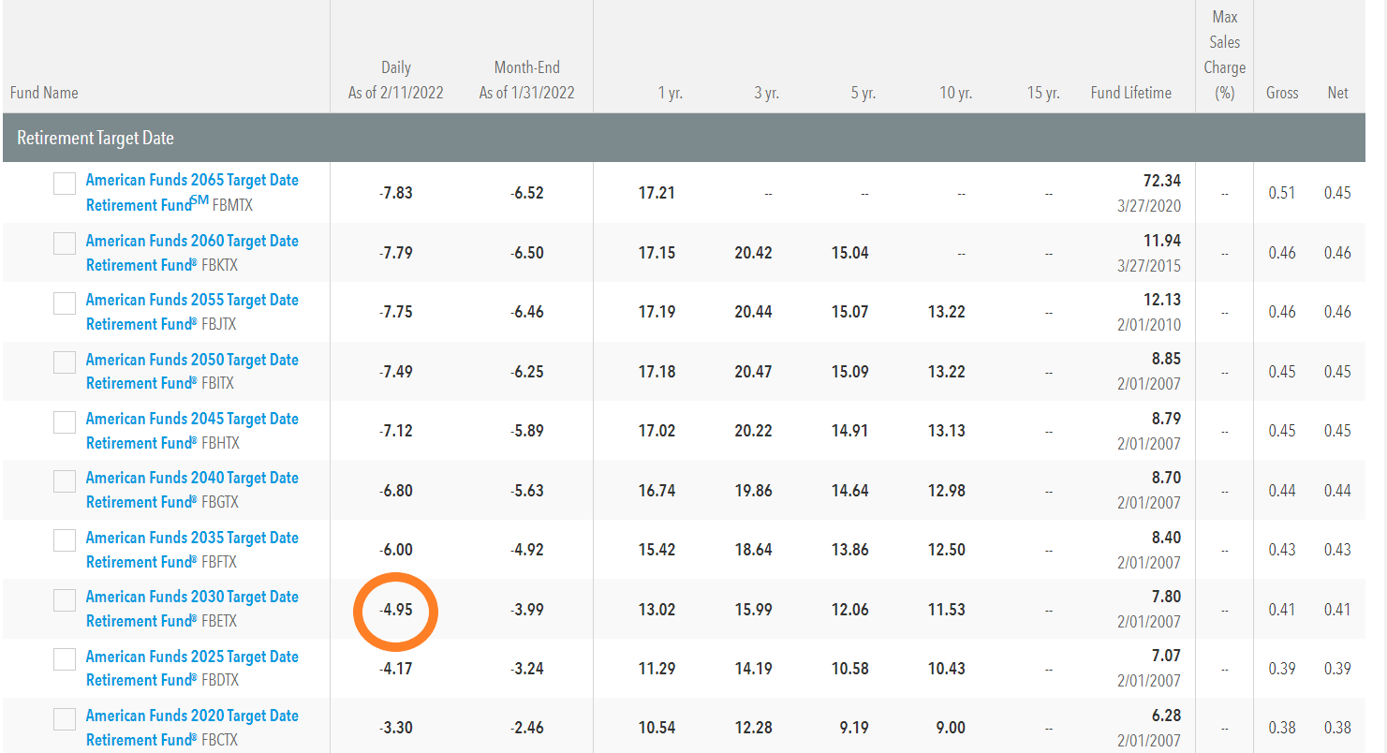Select the FBETX ticker symbol
1387x753 pixels.
click(219, 621)
